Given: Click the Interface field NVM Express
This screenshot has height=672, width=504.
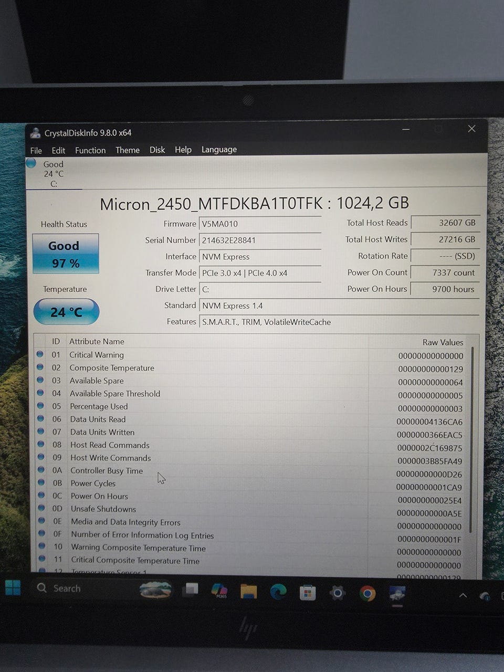Looking at the screenshot, I should [x=260, y=256].
